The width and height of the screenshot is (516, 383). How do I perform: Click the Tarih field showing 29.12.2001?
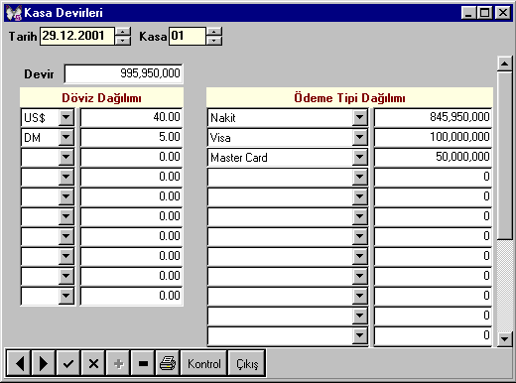pos(77,36)
